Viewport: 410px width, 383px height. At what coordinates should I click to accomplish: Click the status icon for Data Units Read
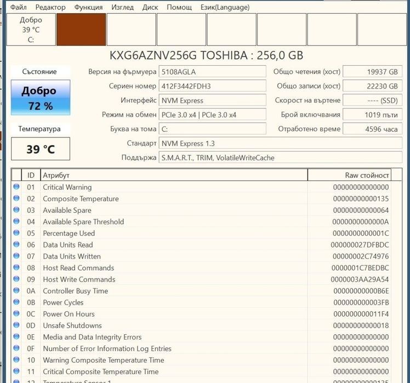[16, 244]
